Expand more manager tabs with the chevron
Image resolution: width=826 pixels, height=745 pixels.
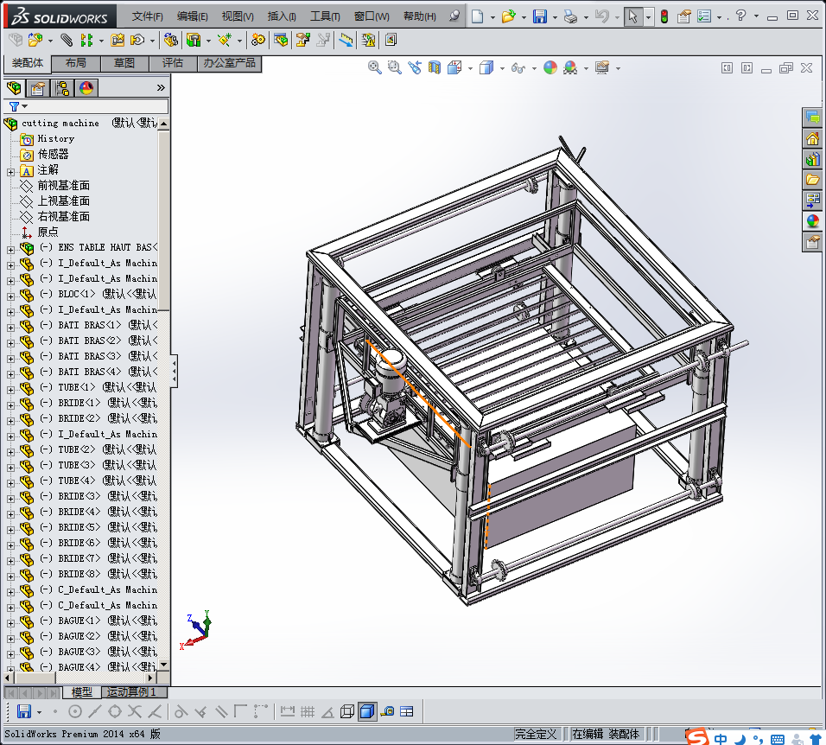[x=161, y=88]
